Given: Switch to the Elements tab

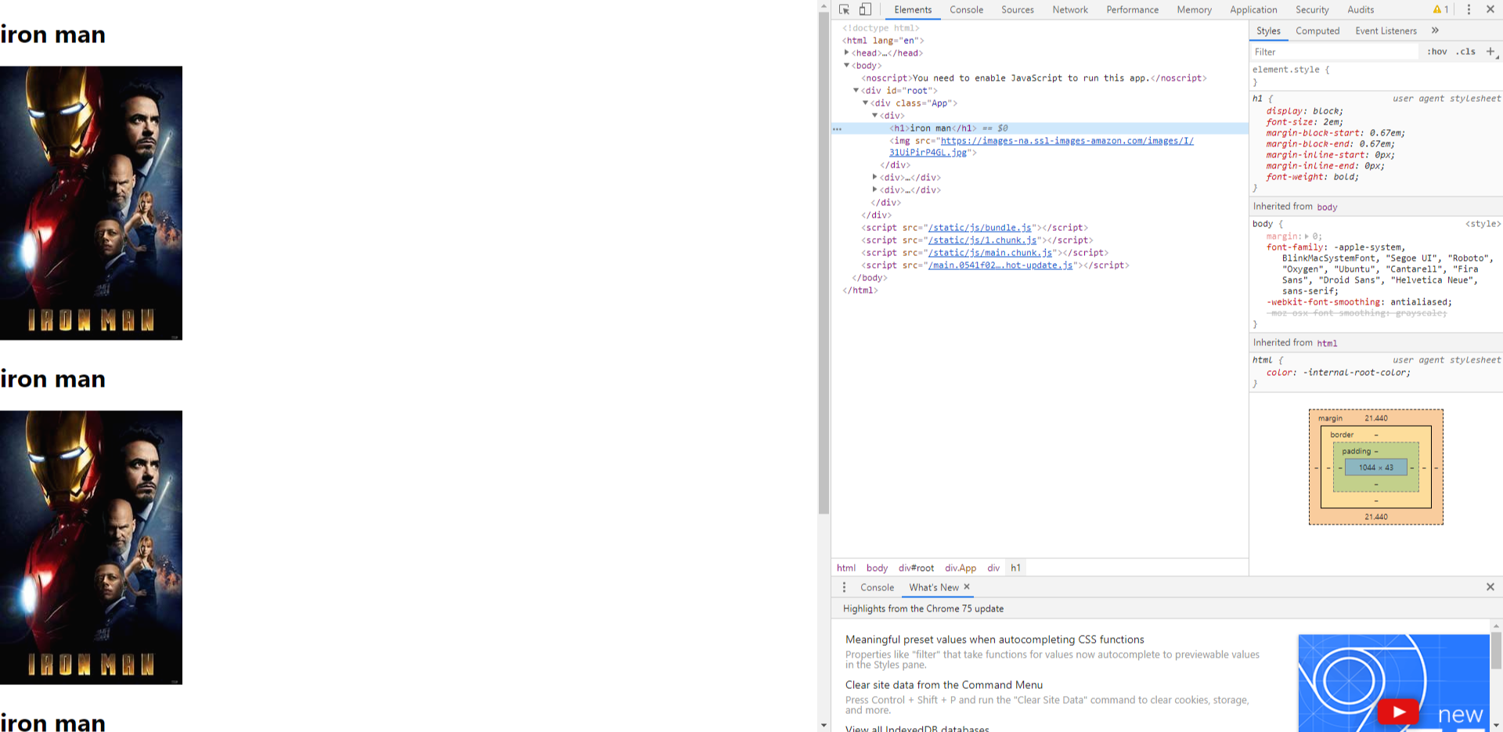Looking at the screenshot, I should pos(913,9).
